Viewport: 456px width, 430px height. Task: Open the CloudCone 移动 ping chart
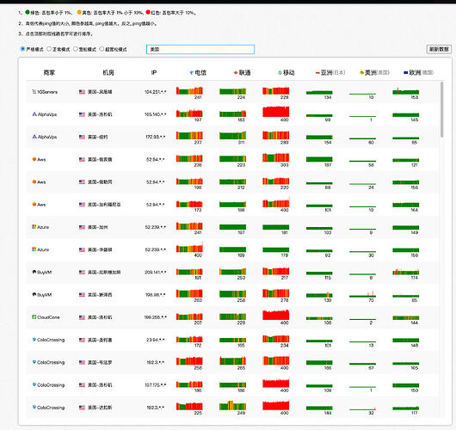(276, 315)
